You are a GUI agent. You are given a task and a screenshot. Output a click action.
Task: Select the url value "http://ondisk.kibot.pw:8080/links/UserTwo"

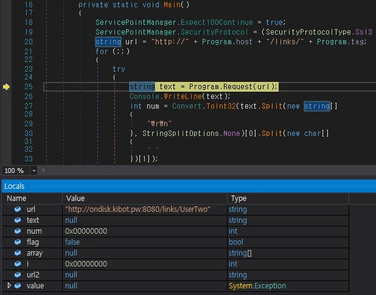[138, 209]
